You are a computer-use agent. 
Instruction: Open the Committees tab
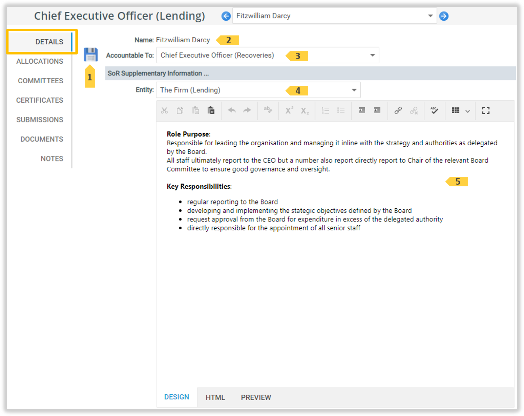tap(40, 81)
